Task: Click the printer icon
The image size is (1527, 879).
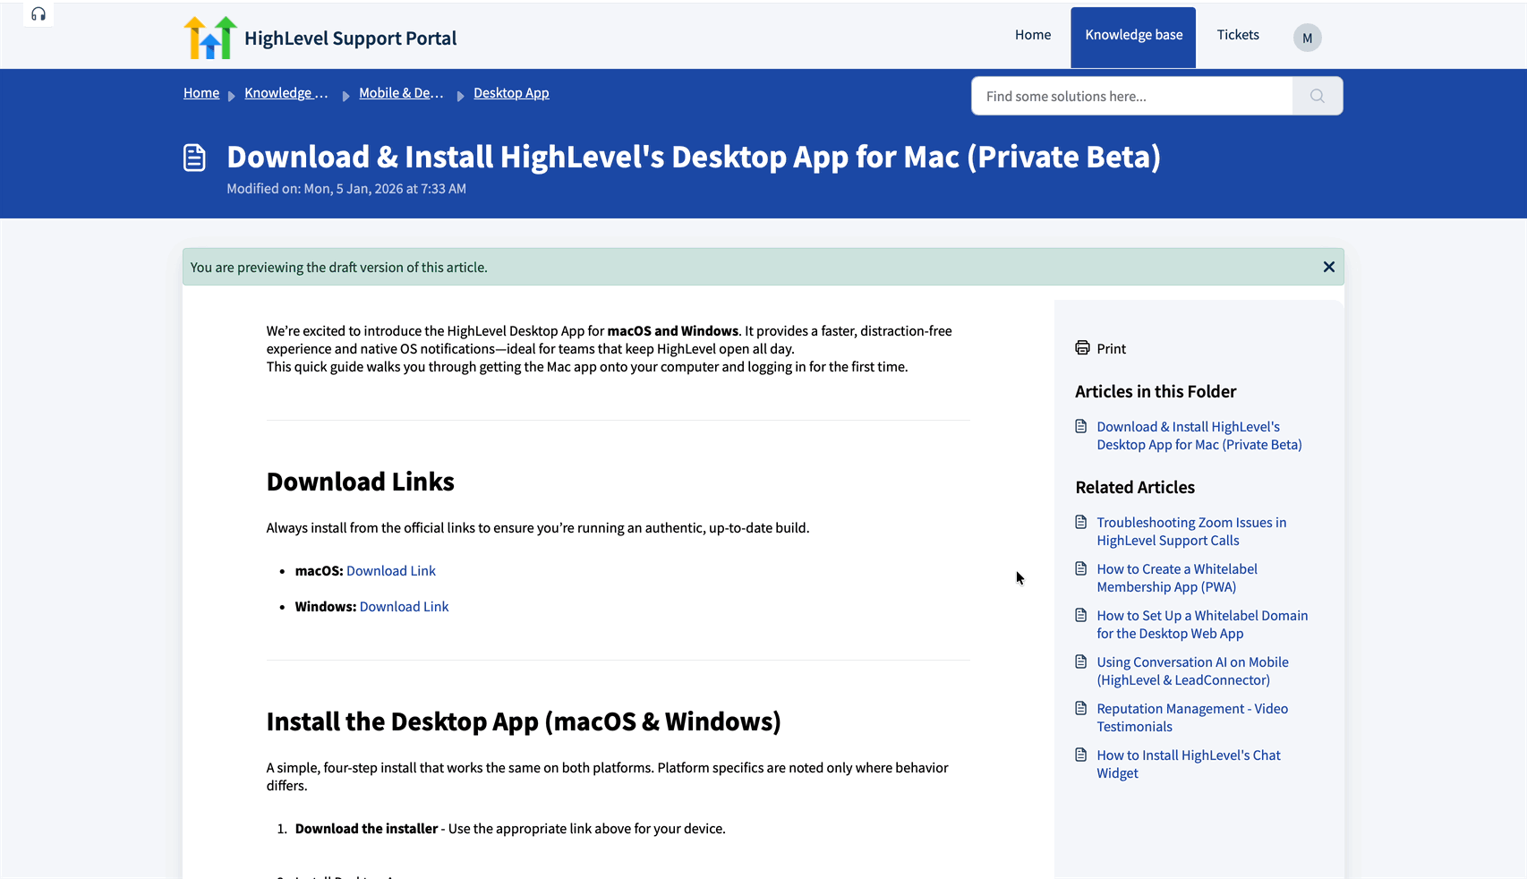Action: (1082, 348)
